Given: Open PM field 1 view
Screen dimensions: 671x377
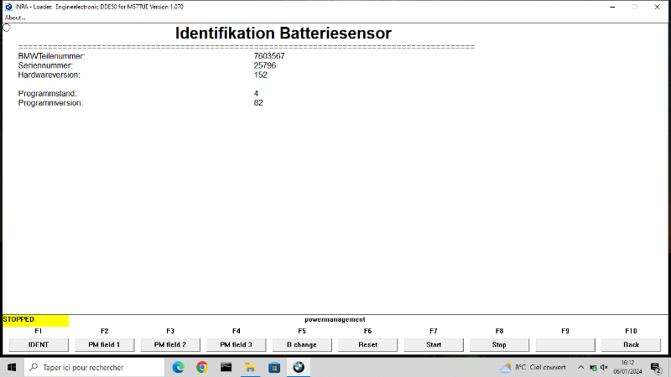Looking at the screenshot, I should pyautogui.click(x=104, y=344).
